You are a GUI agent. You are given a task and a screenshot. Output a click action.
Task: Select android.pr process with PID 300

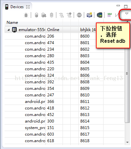click(x=65, y=121)
